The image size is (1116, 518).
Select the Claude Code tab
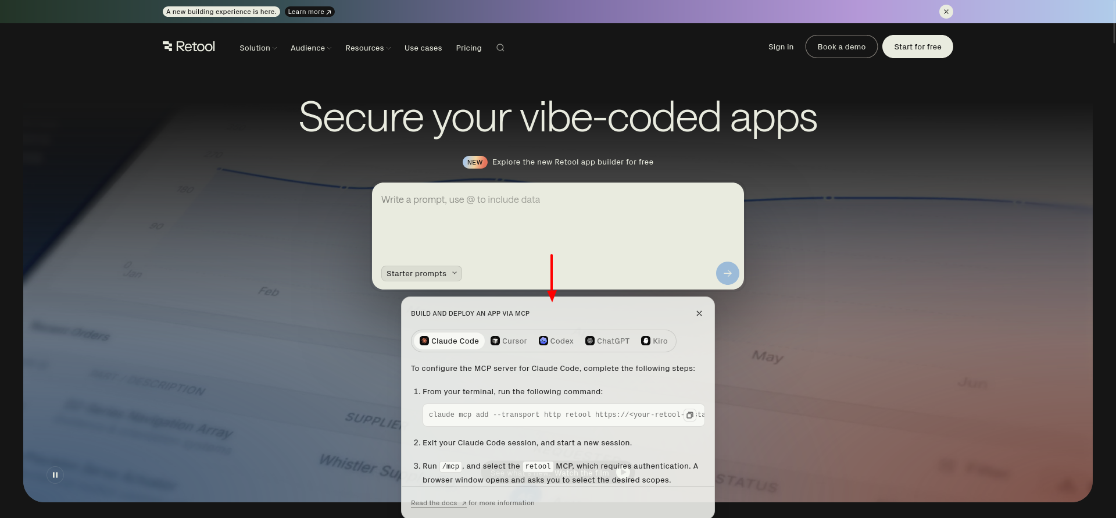(x=449, y=341)
